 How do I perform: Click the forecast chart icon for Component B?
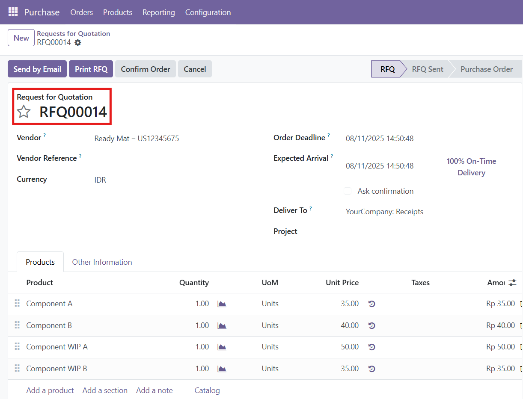pos(222,325)
